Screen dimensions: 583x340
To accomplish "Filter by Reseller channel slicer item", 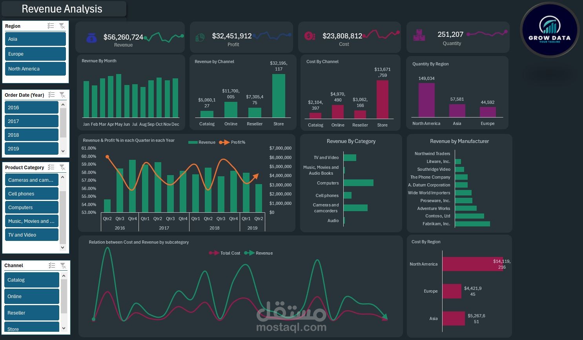I will click(32, 313).
